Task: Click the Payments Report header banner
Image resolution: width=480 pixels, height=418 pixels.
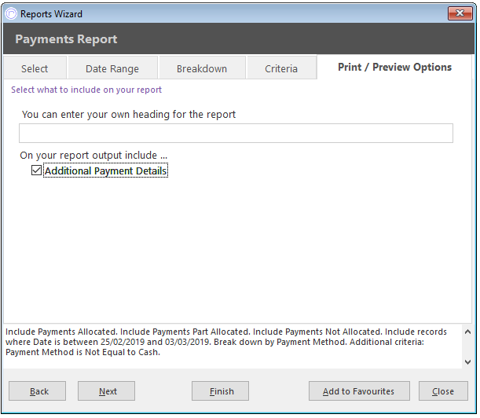Action: pyautogui.click(x=239, y=38)
